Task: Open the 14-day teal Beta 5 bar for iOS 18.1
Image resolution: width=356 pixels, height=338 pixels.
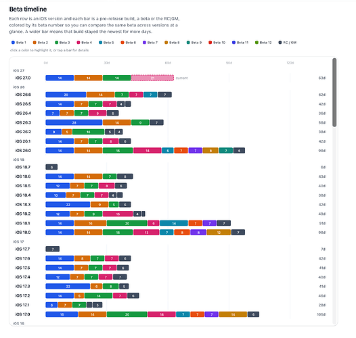Action: pyautogui.click(x=174, y=223)
